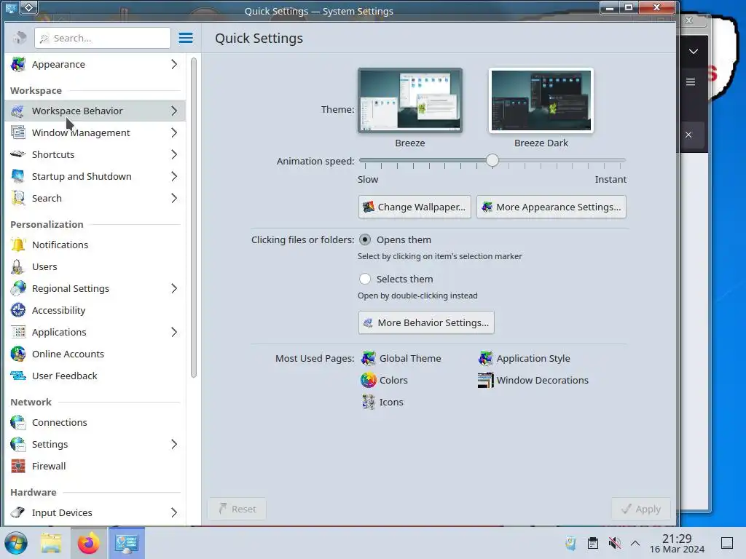Viewport: 746px width, 559px height.
Task: Click the Accessibility icon
Action: tap(18, 310)
